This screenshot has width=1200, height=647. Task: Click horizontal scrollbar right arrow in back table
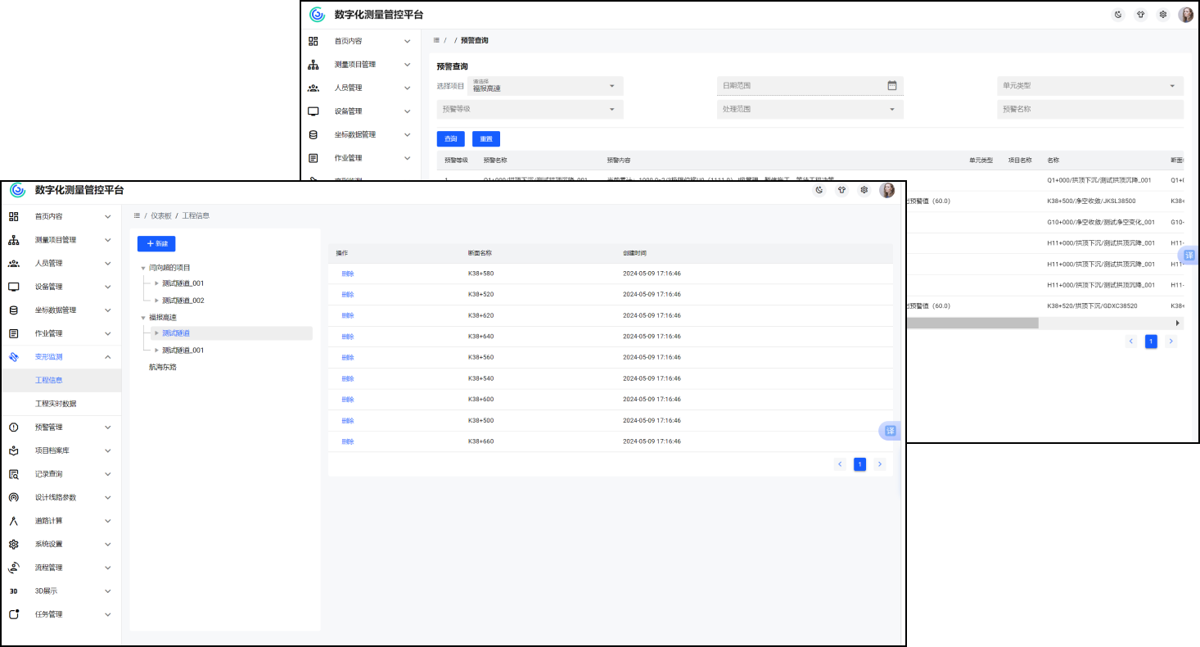1178,323
